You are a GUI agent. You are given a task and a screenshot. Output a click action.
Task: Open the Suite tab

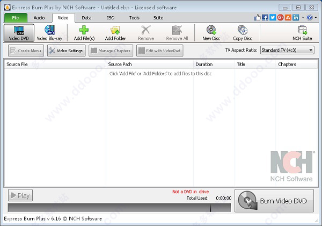click(158, 18)
